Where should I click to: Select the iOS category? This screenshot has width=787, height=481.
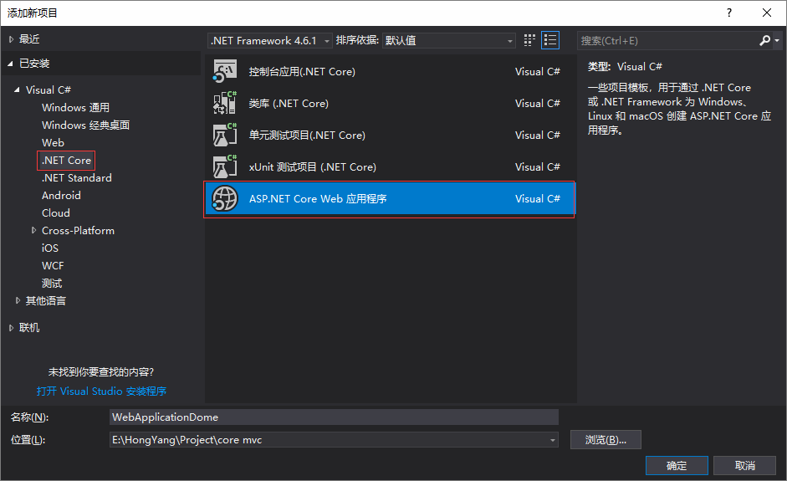click(49, 248)
